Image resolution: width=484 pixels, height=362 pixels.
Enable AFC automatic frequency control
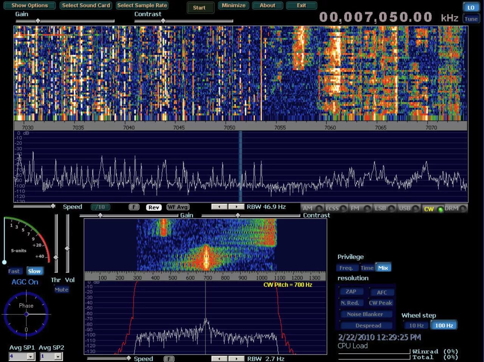pos(382,292)
